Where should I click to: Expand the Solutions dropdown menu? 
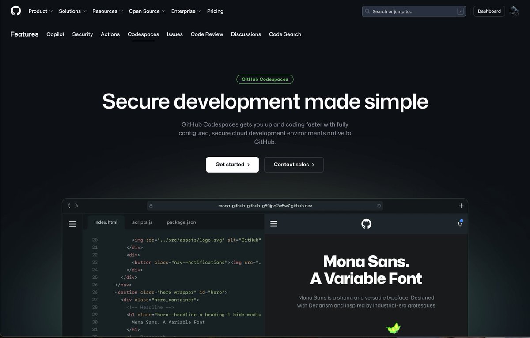(x=73, y=11)
